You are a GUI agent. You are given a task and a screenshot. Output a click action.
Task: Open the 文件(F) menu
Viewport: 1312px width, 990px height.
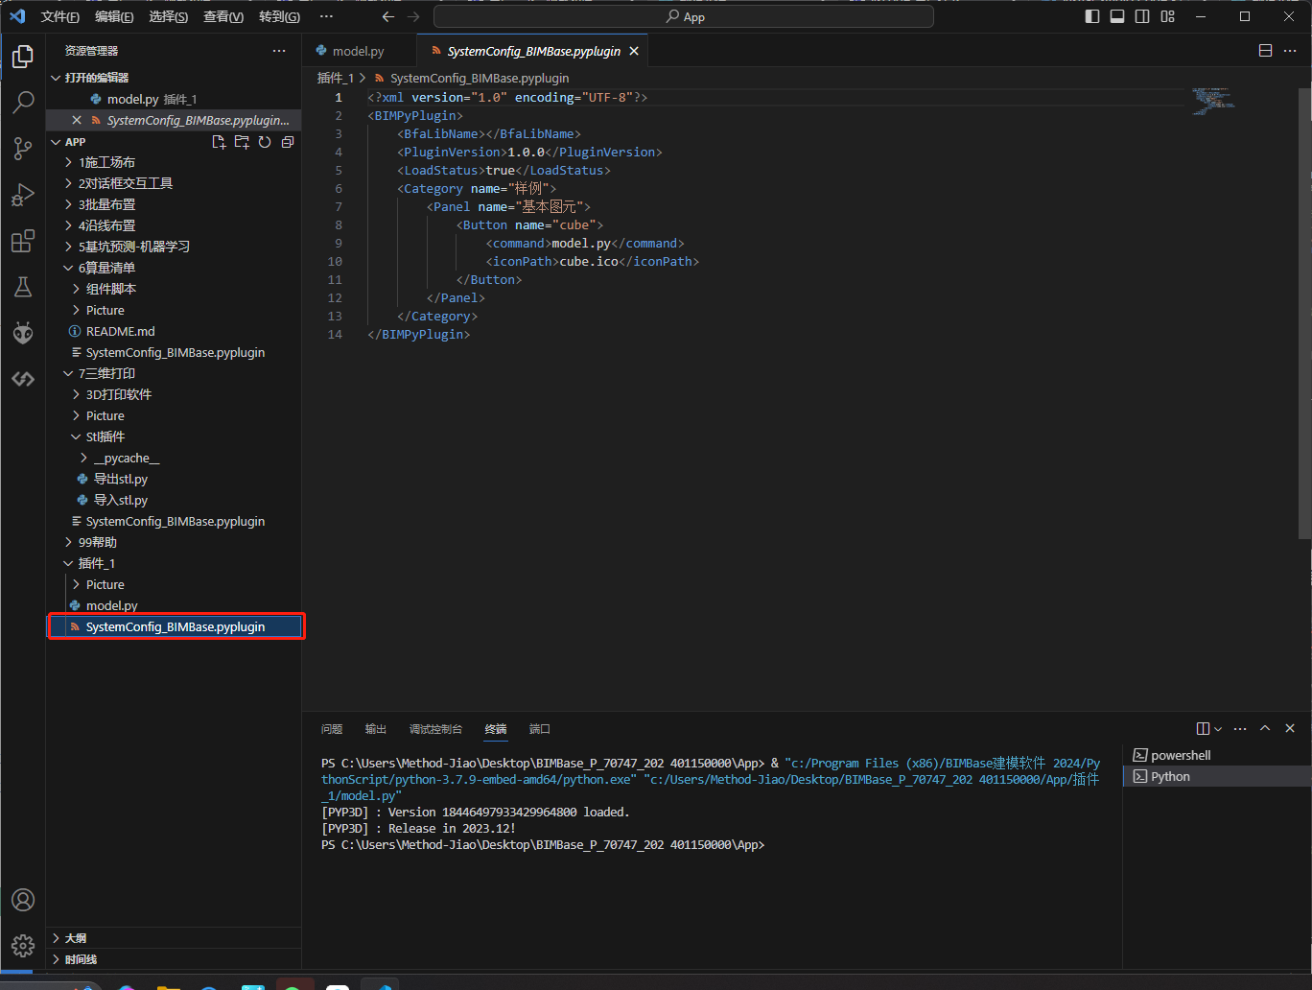pyautogui.click(x=60, y=16)
